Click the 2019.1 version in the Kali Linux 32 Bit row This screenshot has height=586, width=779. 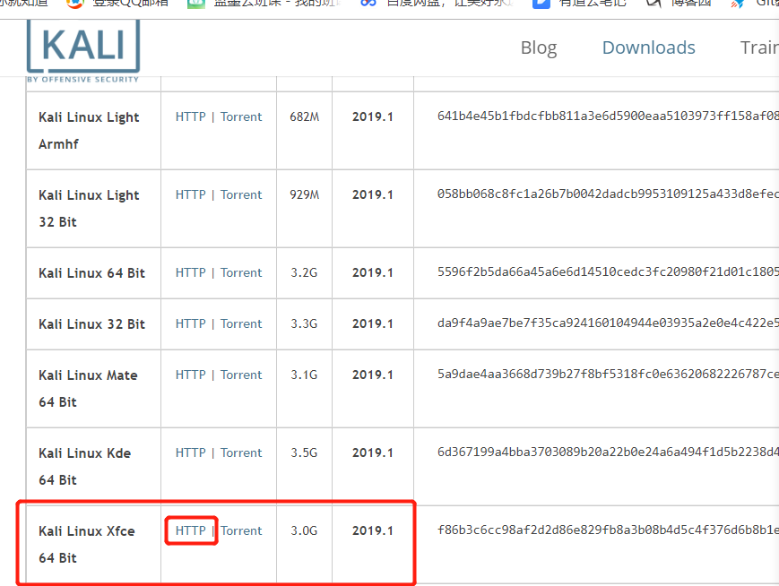tap(373, 323)
